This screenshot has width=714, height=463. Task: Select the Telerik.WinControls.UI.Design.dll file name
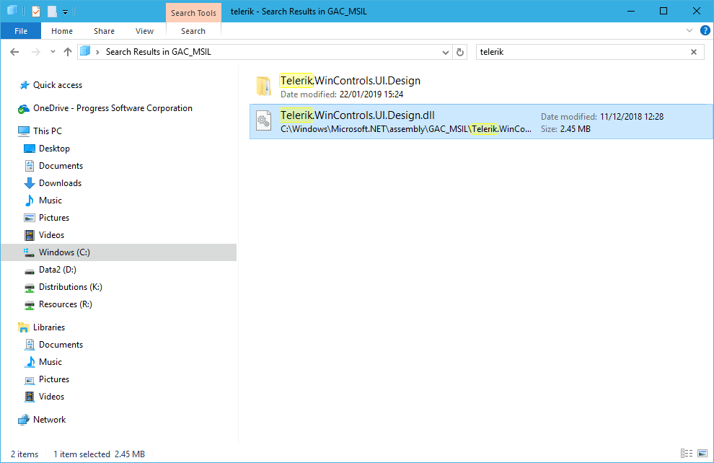click(x=358, y=115)
